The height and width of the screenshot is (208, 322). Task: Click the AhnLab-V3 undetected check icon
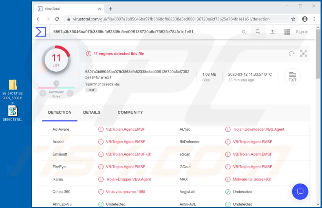pyautogui.click(x=101, y=204)
